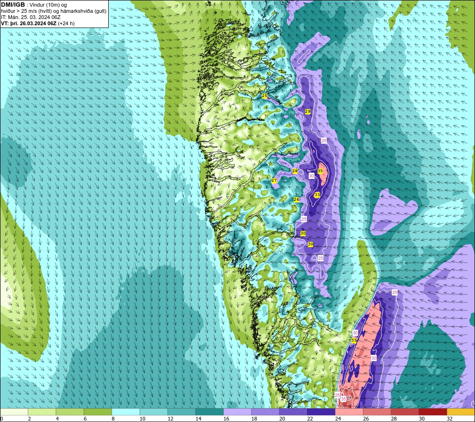The image size is (475, 422).
Task: Select the legend scale number 32
Action: [x=449, y=419]
